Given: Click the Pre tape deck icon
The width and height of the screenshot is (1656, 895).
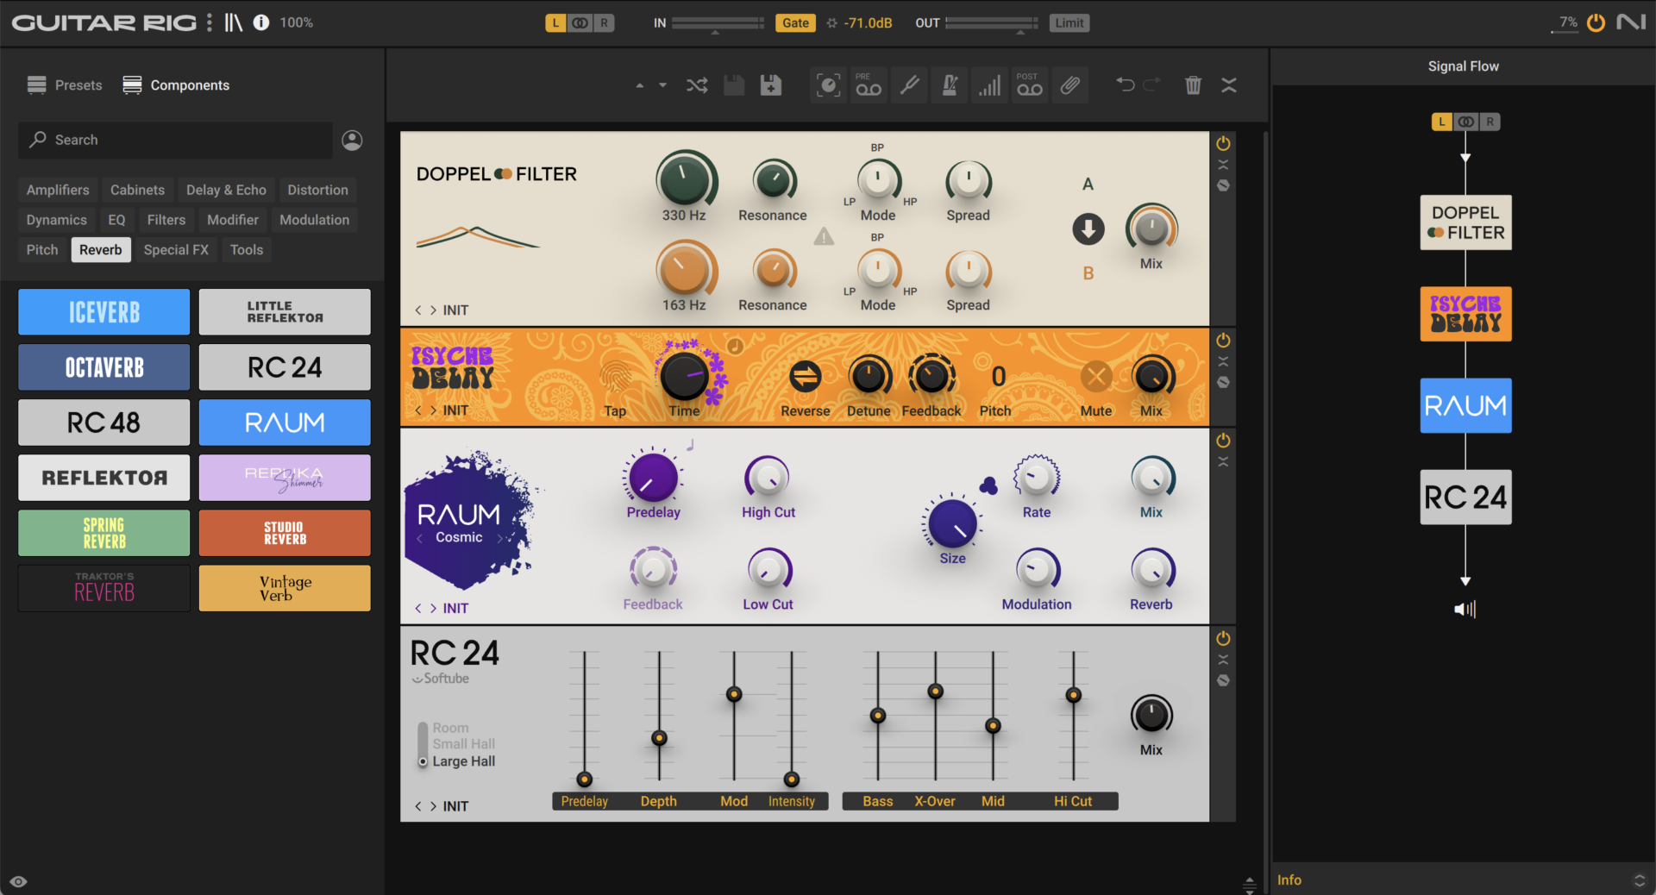Looking at the screenshot, I should click(868, 85).
